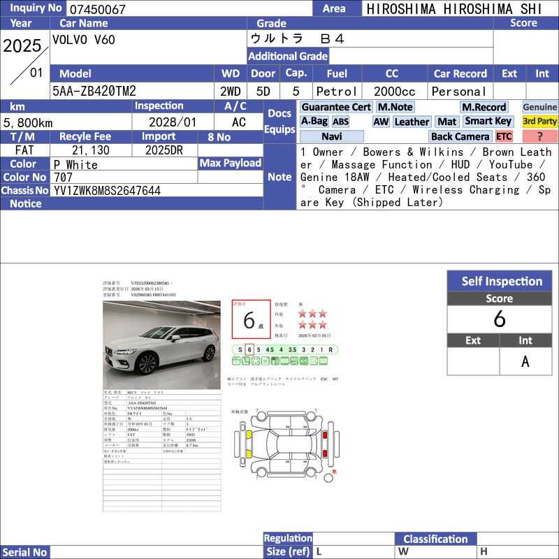
Task: Click the transmission value FAT
Action: [x=24, y=150]
